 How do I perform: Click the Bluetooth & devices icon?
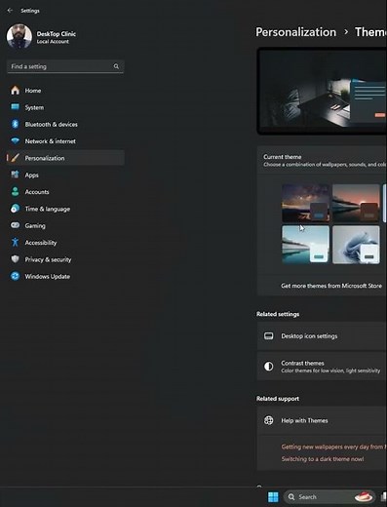click(x=15, y=124)
